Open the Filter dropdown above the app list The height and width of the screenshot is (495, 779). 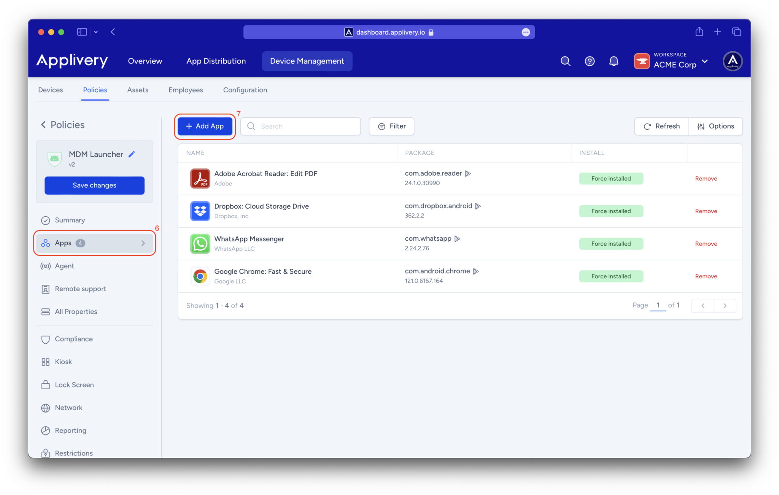(391, 126)
